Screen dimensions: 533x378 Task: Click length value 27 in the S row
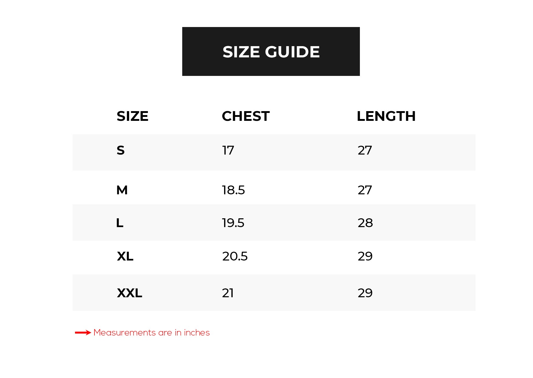[365, 150]
